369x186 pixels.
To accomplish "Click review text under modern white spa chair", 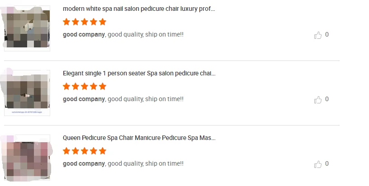I will pos(123,35).
